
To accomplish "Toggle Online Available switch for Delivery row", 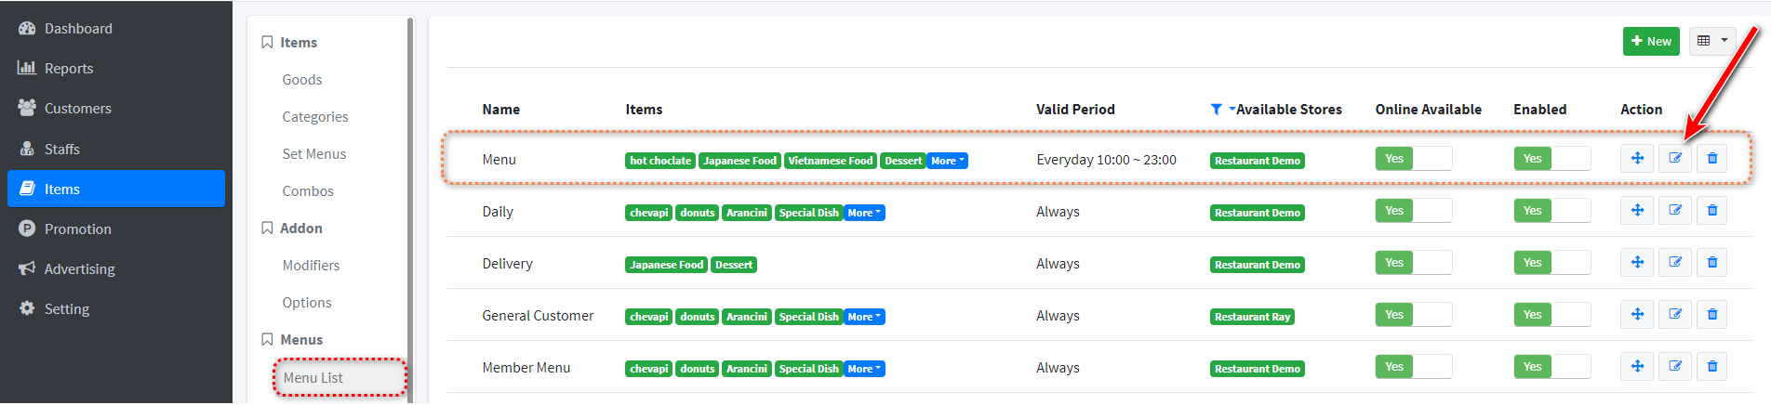I will (1413, 263).
